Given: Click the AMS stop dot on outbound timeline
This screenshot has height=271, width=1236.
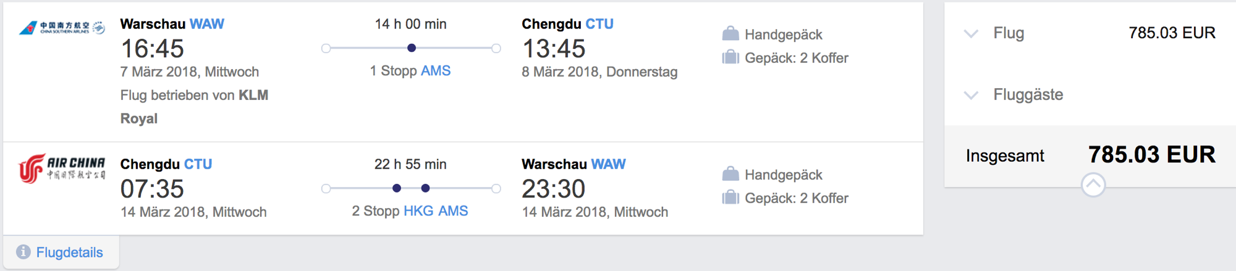Looking at the screenshot, I should [412, 48].
